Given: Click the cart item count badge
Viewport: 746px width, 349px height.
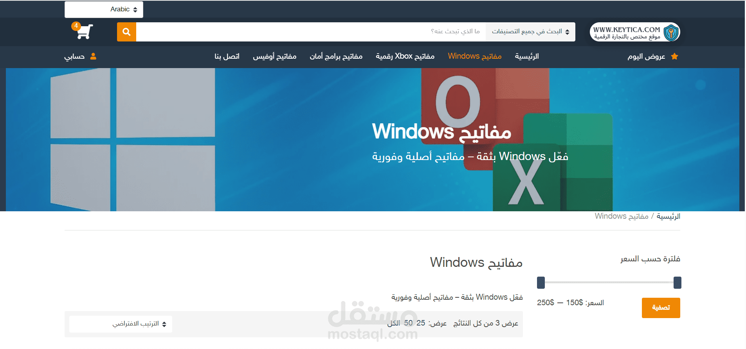Looking at the screenshot, I should 76,26.
